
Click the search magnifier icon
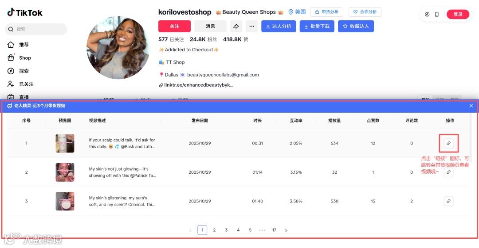[x=11, y=29]
